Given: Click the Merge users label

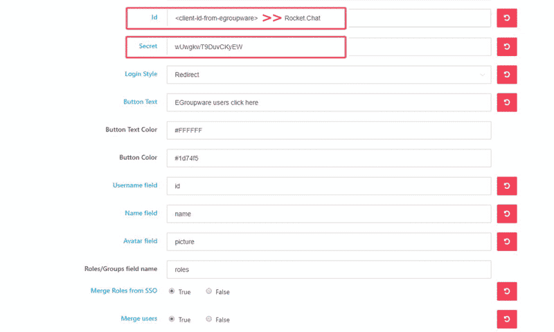Looking at the screenshot, I should 139,319.
